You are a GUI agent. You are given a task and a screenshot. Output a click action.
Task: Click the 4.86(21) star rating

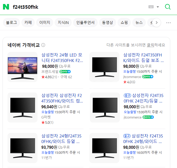(x=49, y=77)
